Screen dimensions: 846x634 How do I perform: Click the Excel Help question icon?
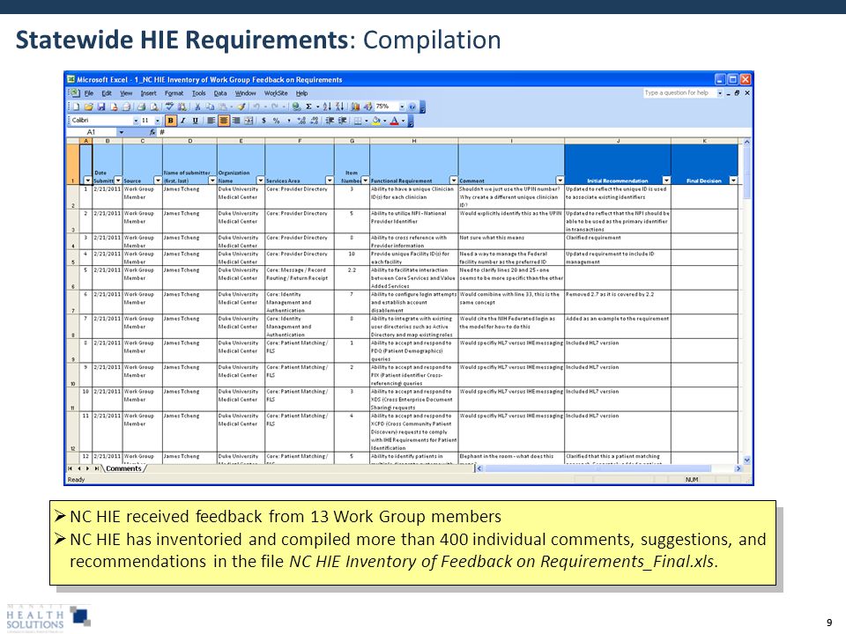[412, 107]
